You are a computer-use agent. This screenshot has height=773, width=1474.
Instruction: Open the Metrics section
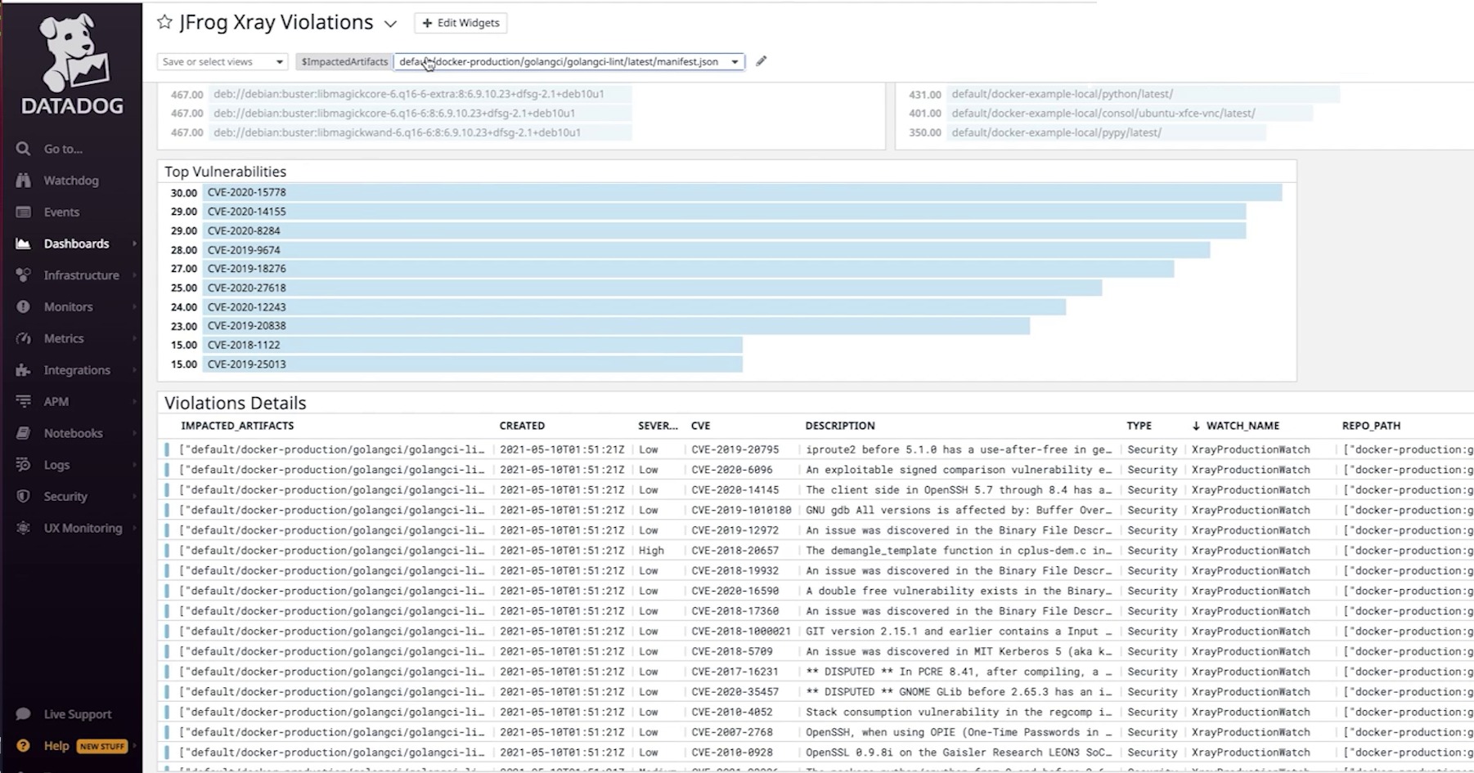pos(63,338)
